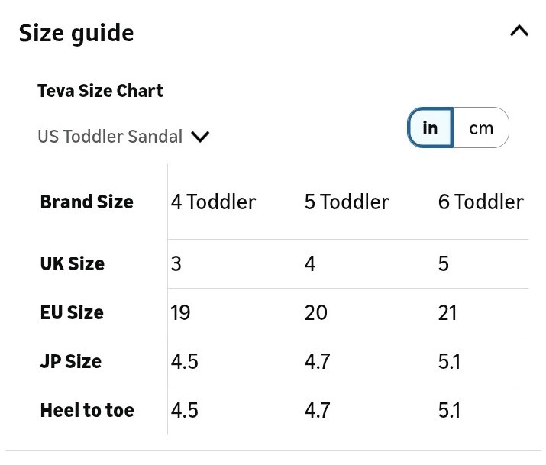
Task: Click EU size 20 cell
Action: point(316,312)
